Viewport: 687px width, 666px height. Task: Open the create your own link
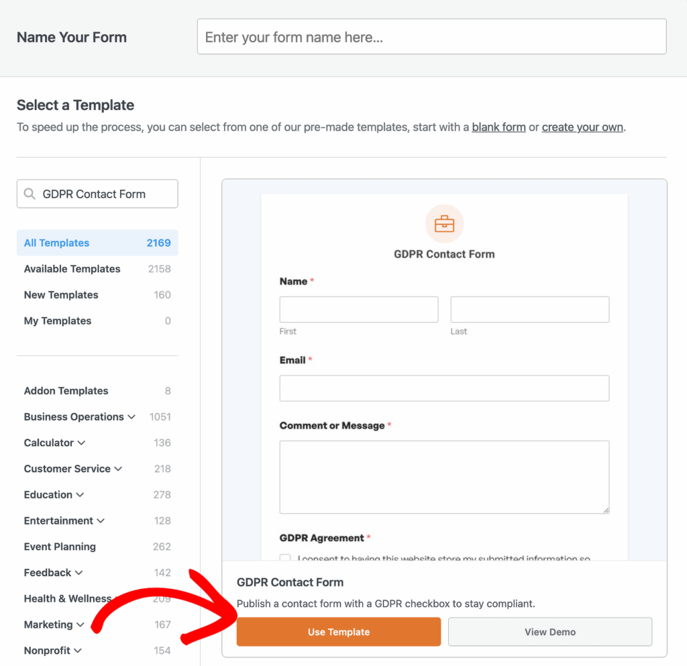[x=582, y=127]
